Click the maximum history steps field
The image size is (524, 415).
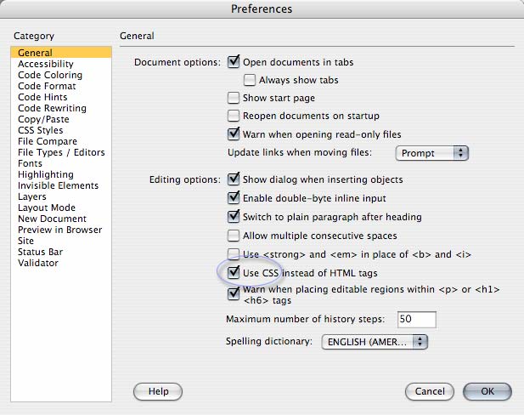point(417,319)
